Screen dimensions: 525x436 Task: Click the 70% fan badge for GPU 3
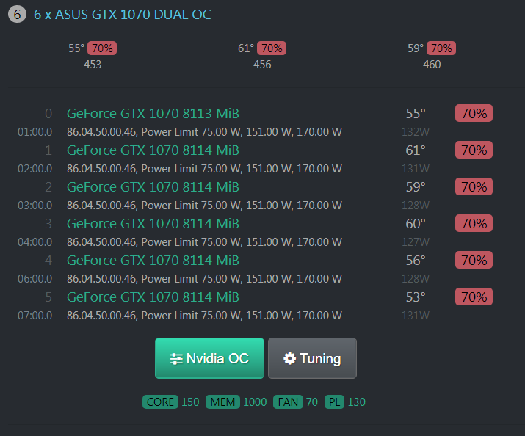click(x=474, y=223)
